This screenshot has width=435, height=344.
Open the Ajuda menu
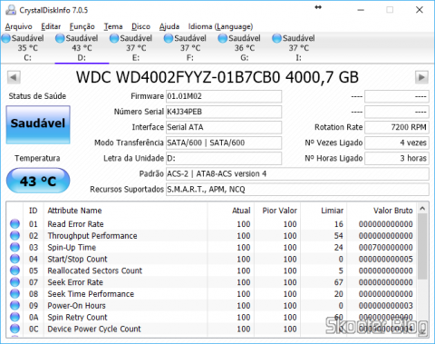click(x=169, y=26)
